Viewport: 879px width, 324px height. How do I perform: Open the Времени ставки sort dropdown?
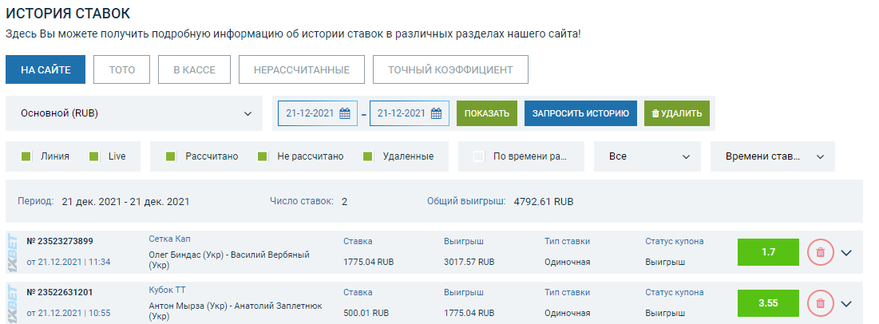click(x=772, y=156)
